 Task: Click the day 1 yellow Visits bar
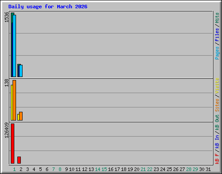(x=12, y=103)
